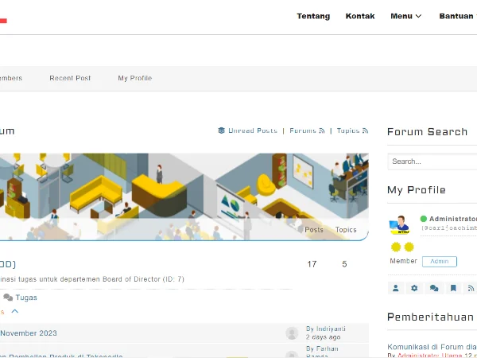
Task: View Unread Posts link
Action: tap(252, 130)
